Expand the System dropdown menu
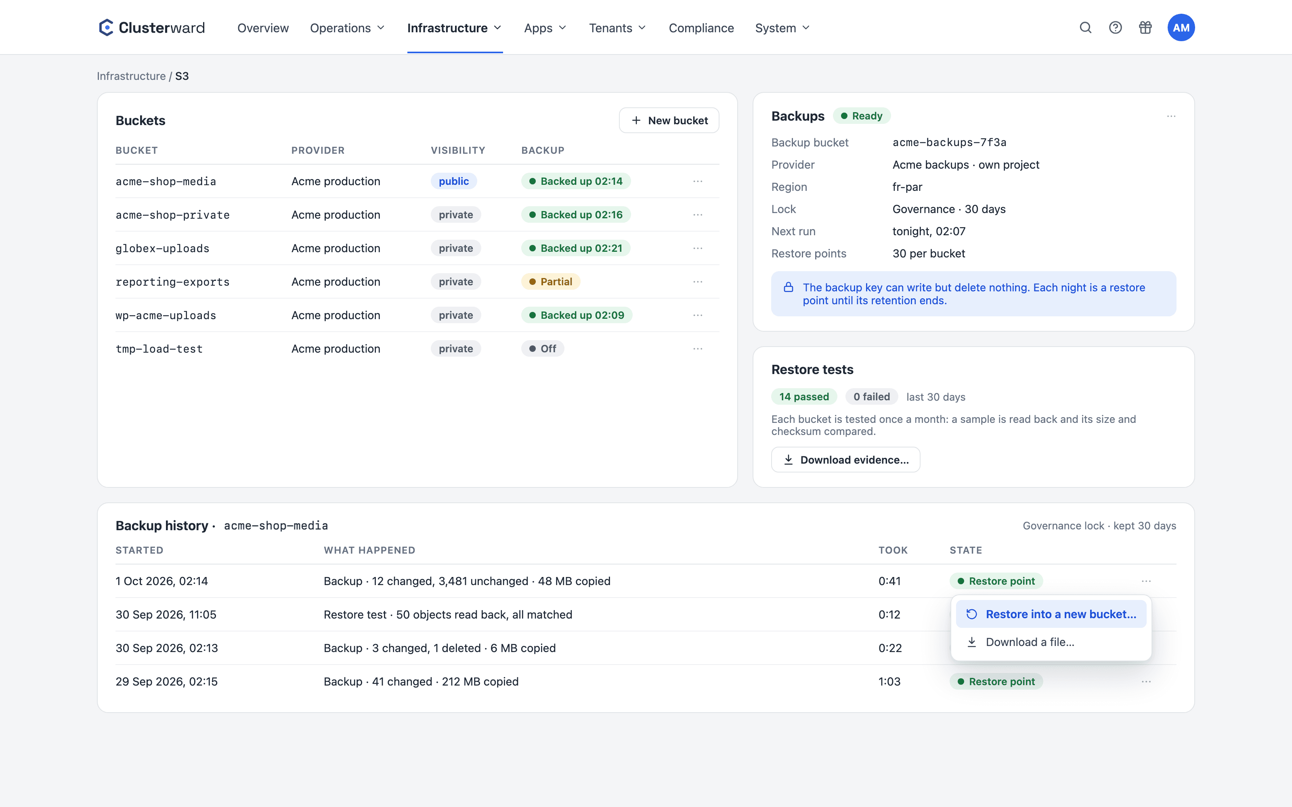Viewport: 1292px width, 807px height. (x=782, y=28)
